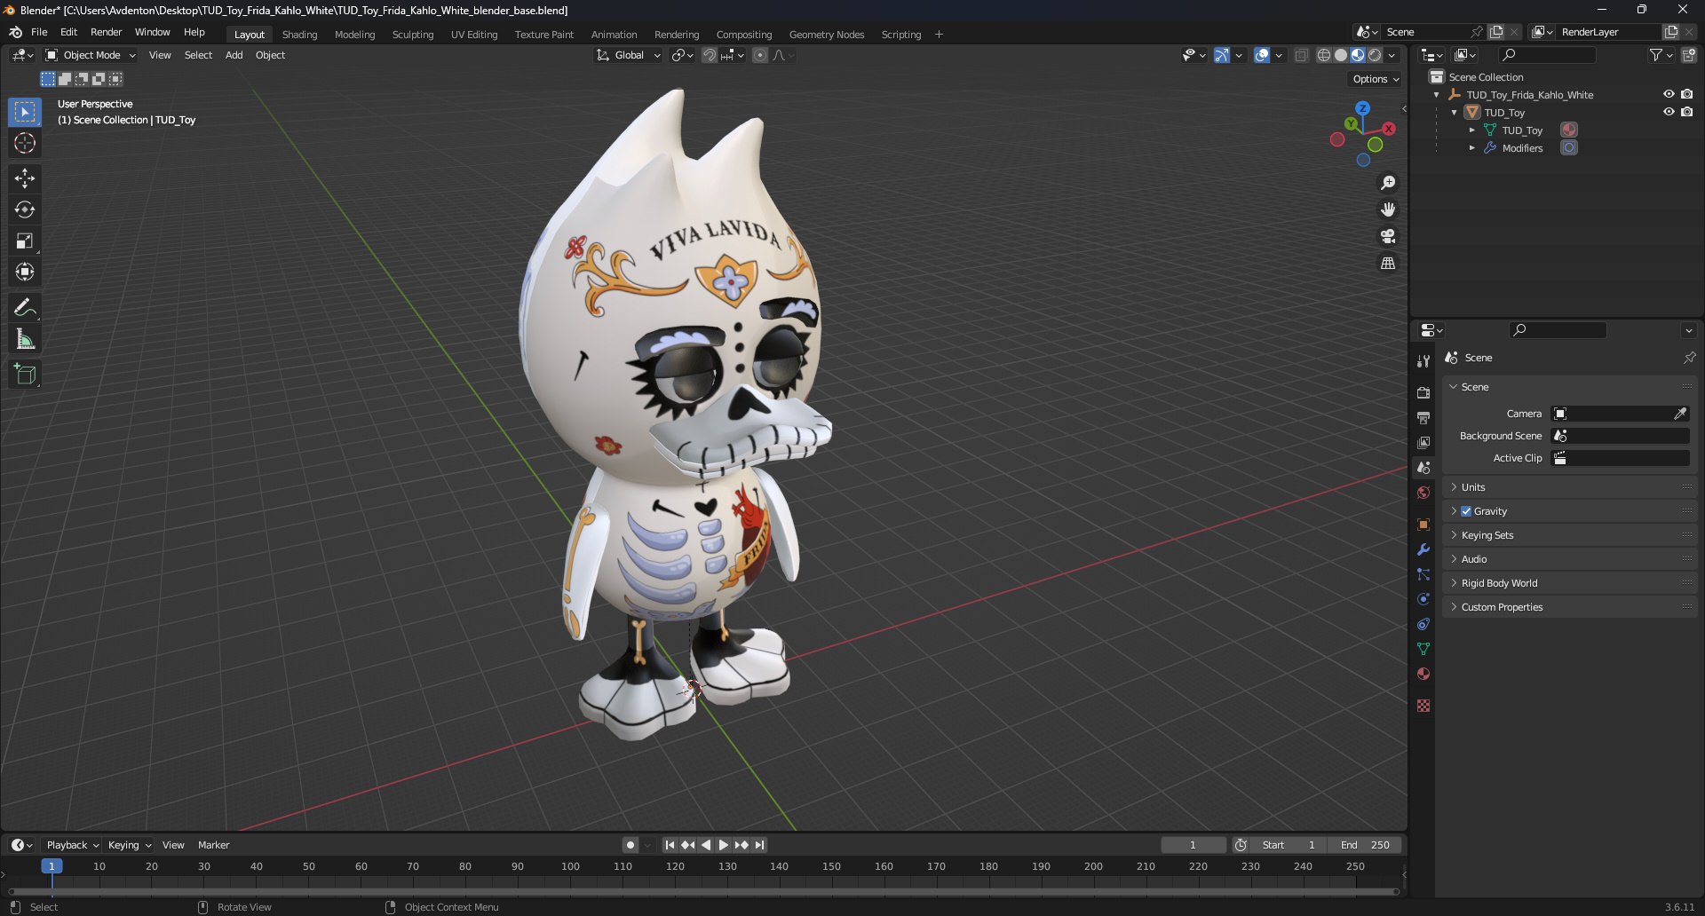Image resolution: width=1705 pixels, height=916 pixels.
Task: Open the Playback dropdown in timeline
Action: [x=72, y=845]
